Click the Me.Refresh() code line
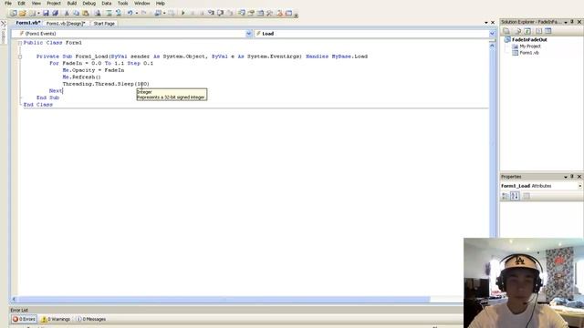This screenshot has height=328, width=584. click(x=81, y=77)
